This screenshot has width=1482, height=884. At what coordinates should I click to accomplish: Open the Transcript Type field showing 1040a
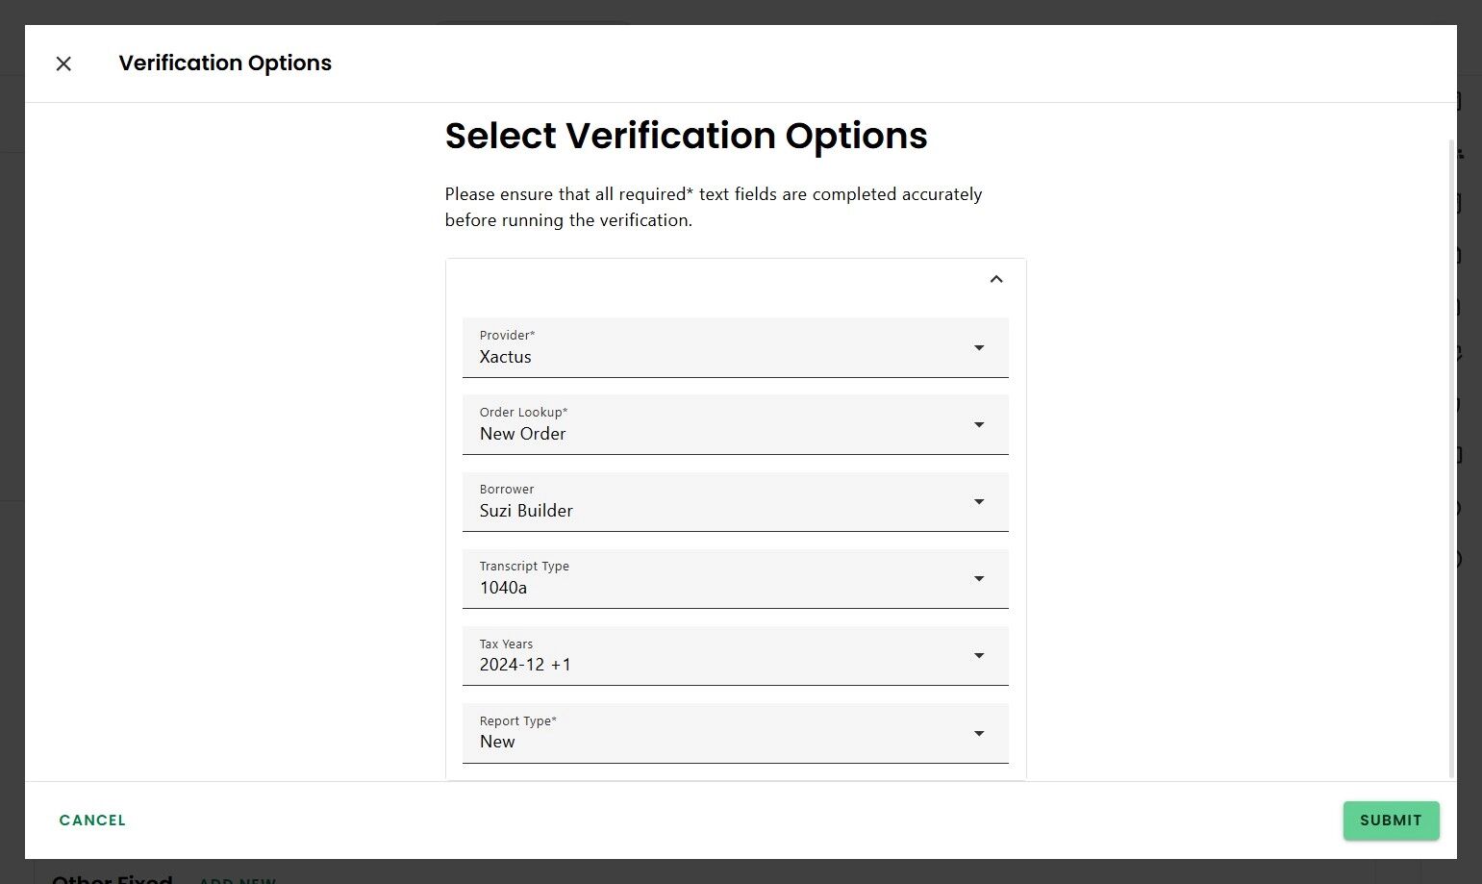point(712,579)
